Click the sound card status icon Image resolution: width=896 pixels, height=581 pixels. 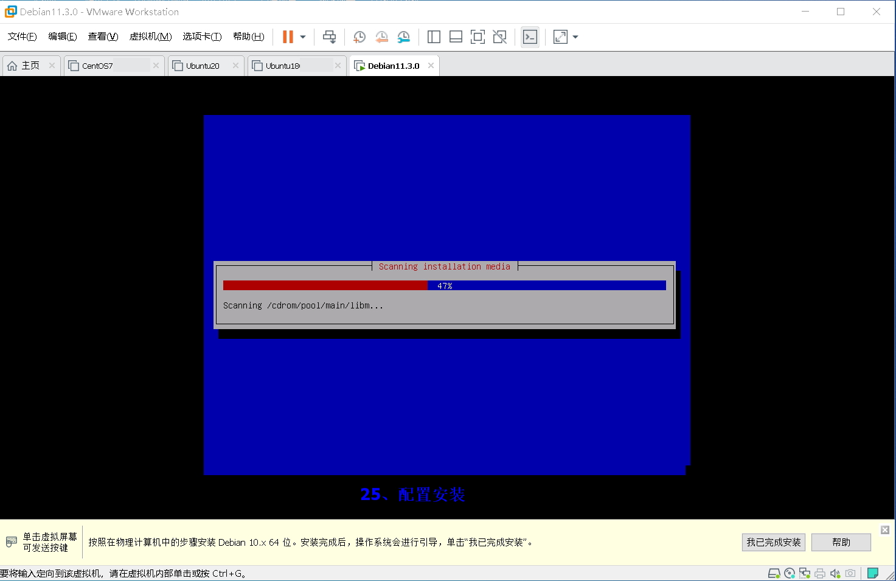[835, 573]
